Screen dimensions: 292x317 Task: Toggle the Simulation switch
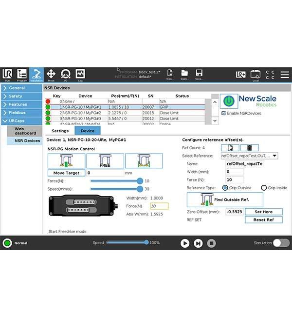pos(280,243)
